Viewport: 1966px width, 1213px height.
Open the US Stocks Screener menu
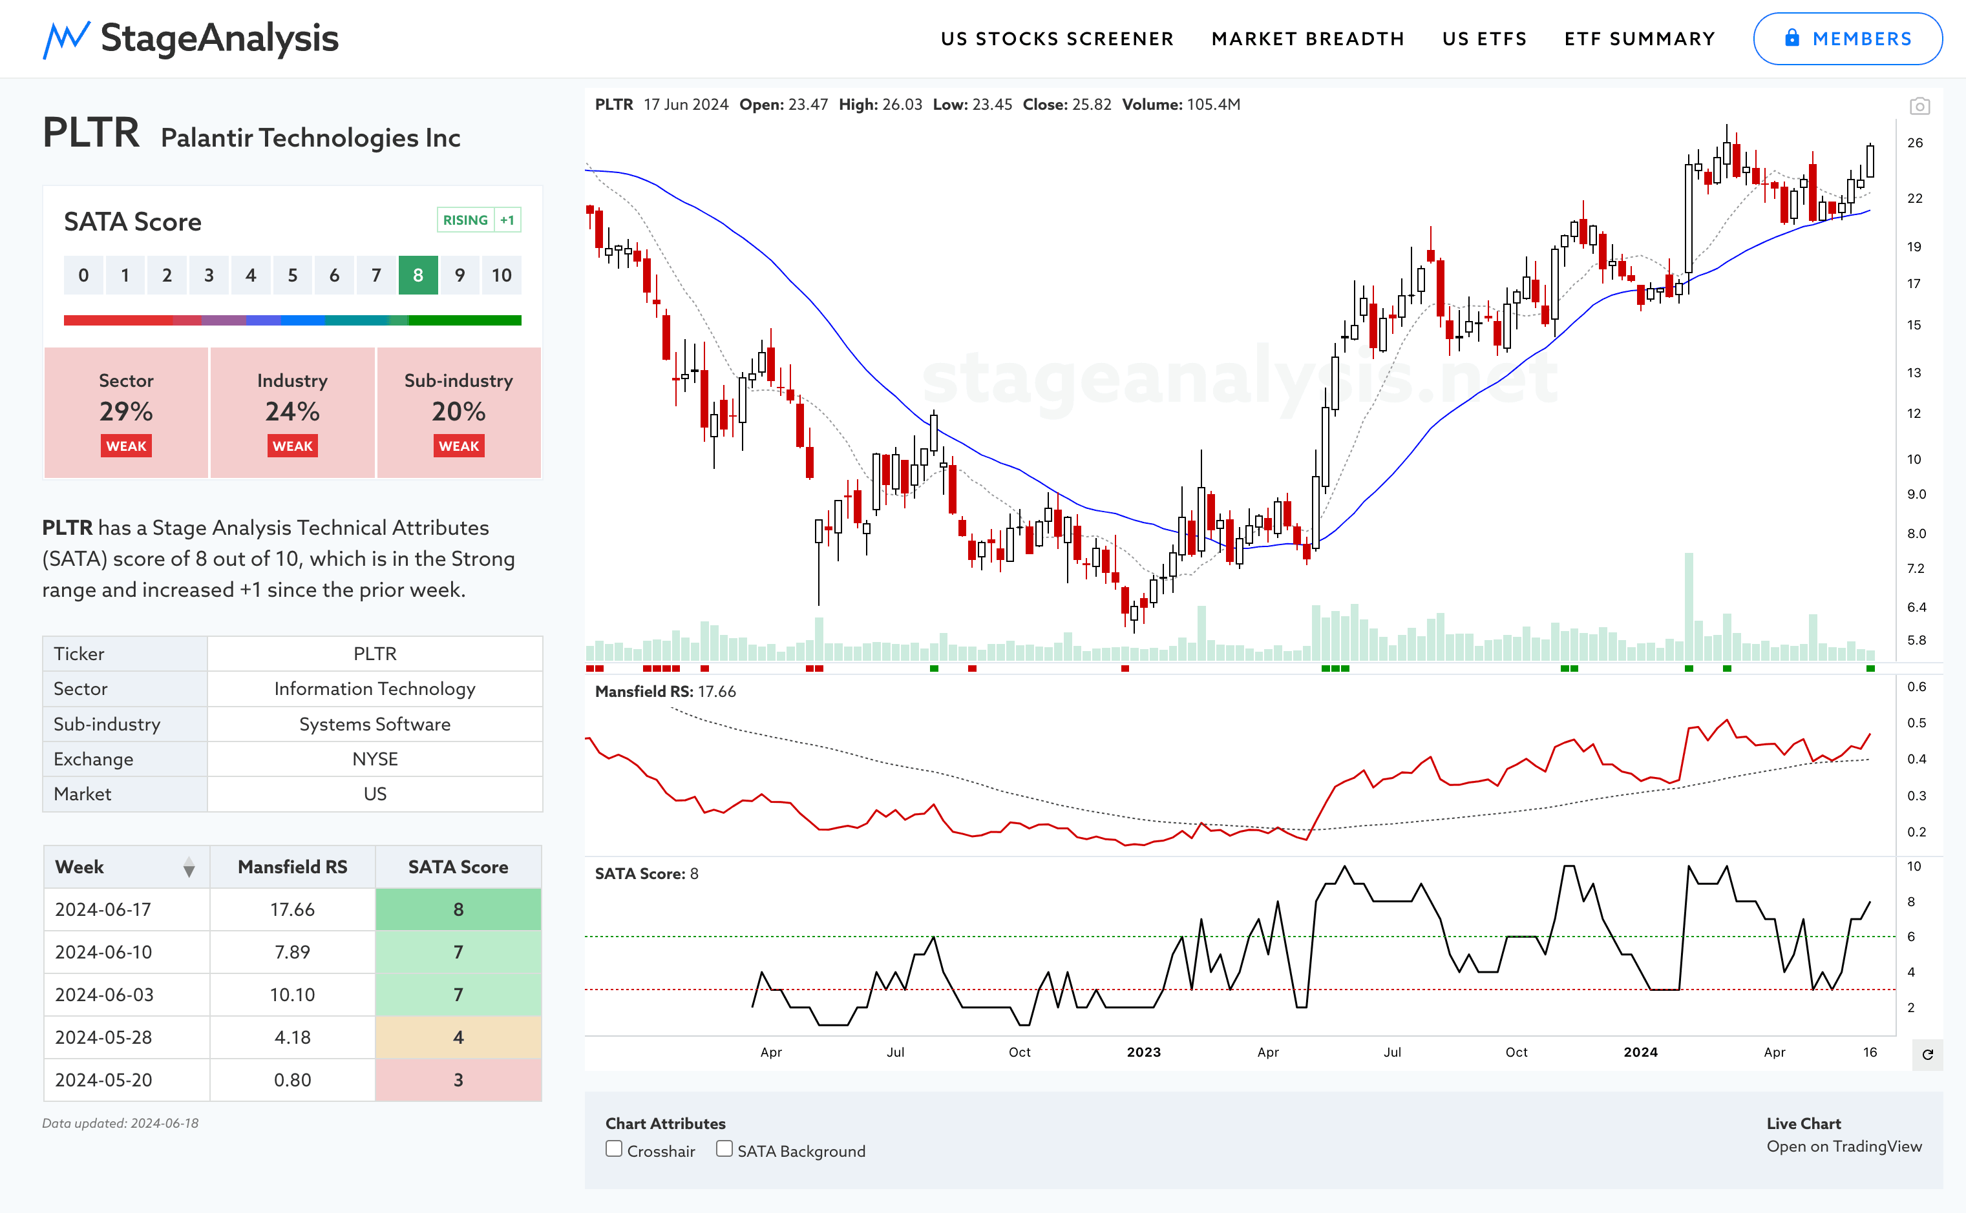[1057, 39]
